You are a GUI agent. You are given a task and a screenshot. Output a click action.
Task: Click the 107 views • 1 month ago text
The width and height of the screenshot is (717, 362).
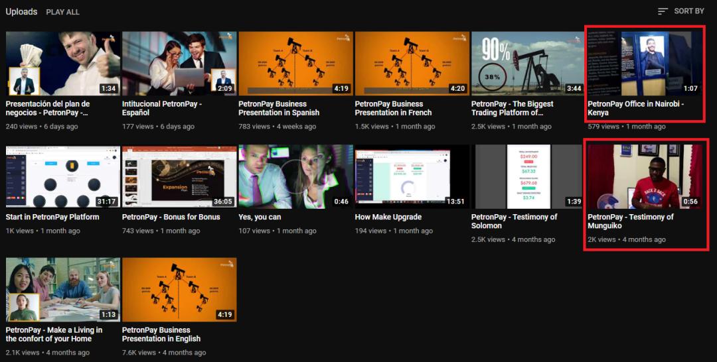[278, 231]
